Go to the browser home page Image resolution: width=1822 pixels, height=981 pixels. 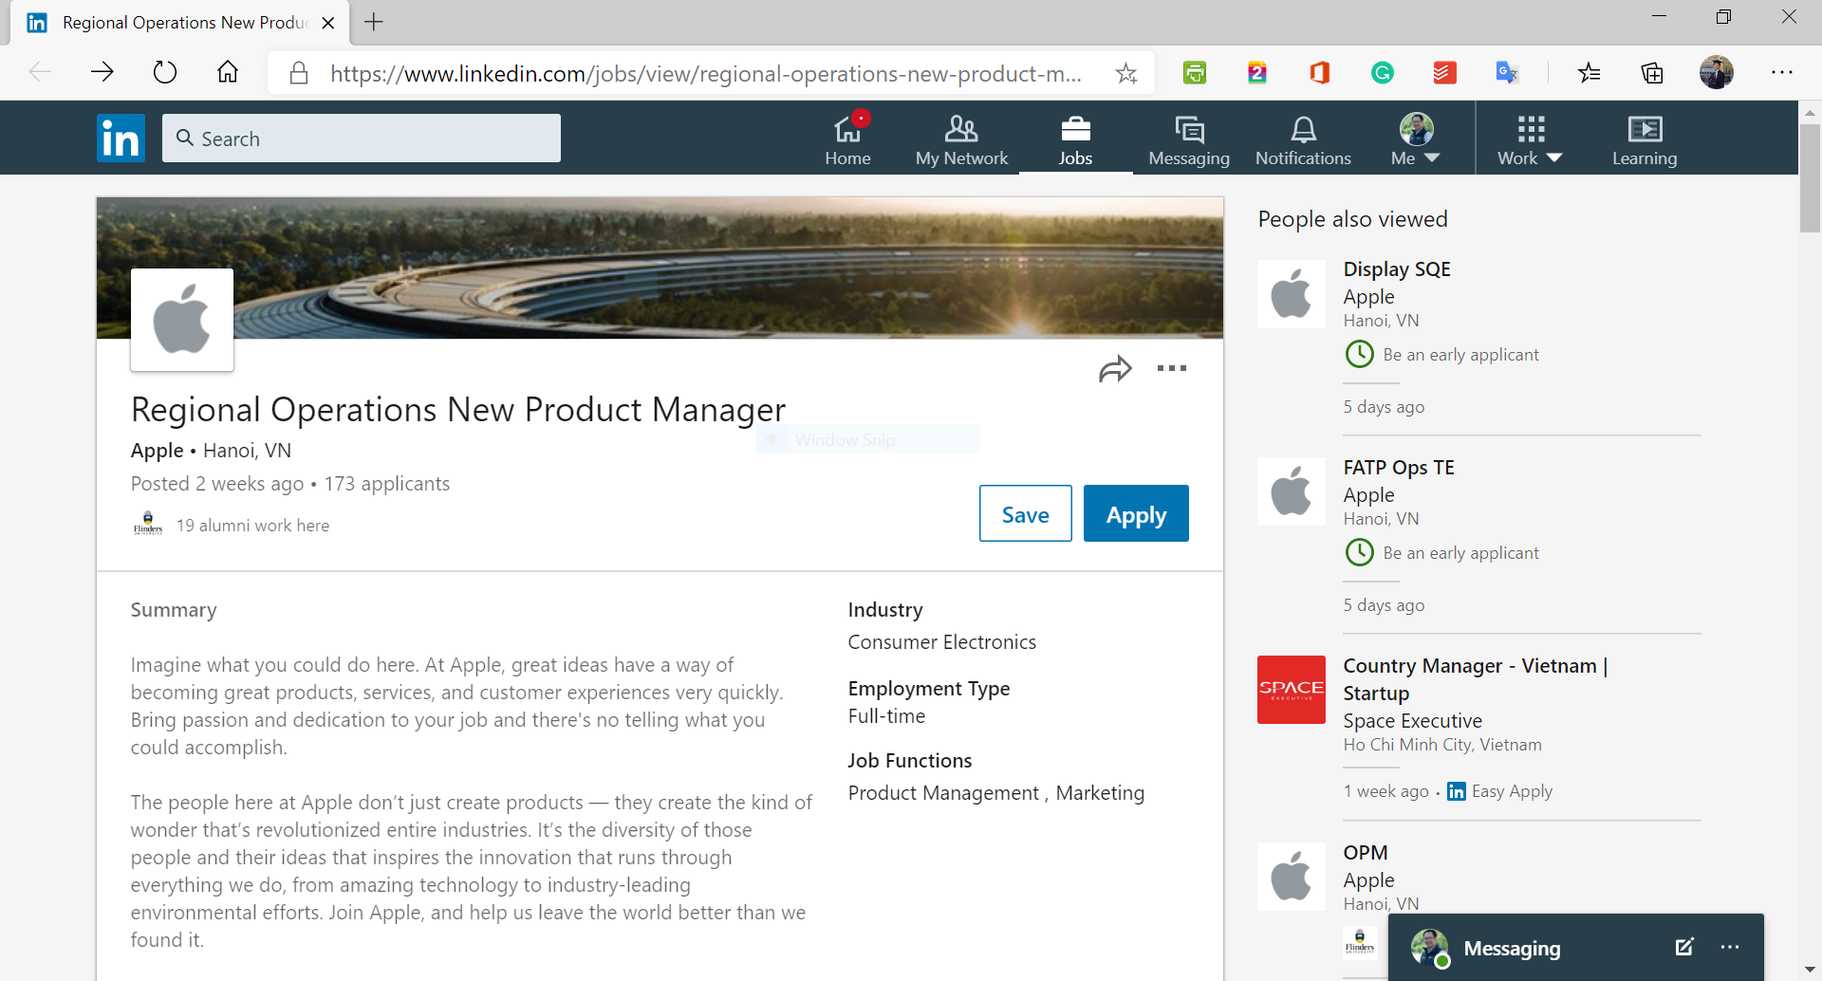[x=228, y=72]
